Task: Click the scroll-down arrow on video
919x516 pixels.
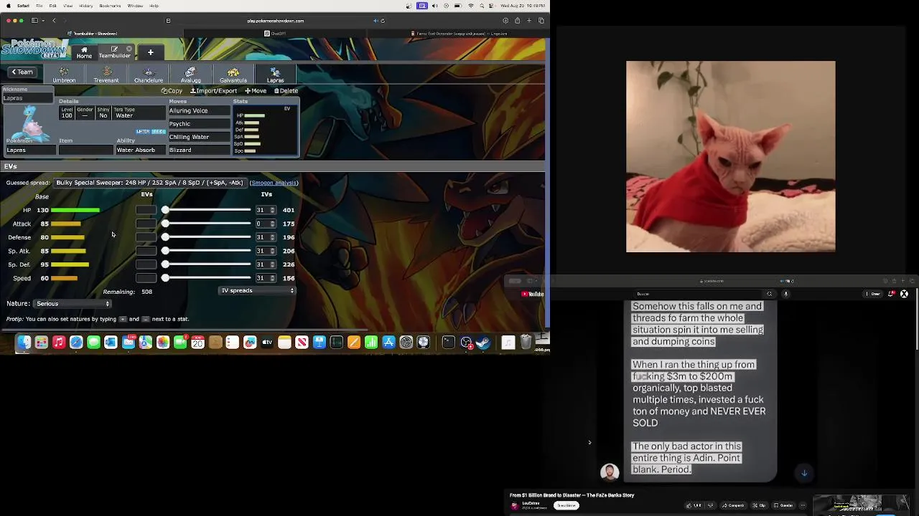Action: (x=804, y=473)
